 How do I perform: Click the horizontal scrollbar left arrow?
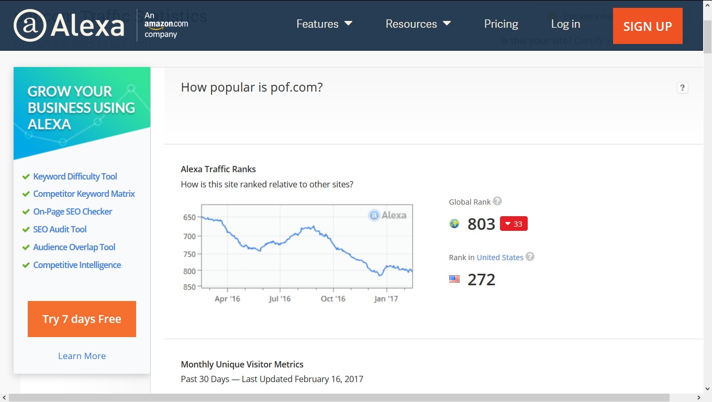click(5, 397)
